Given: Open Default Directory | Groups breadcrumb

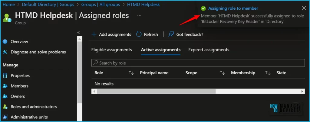Looking at the screenshot, I should click(x=48, y=4).
